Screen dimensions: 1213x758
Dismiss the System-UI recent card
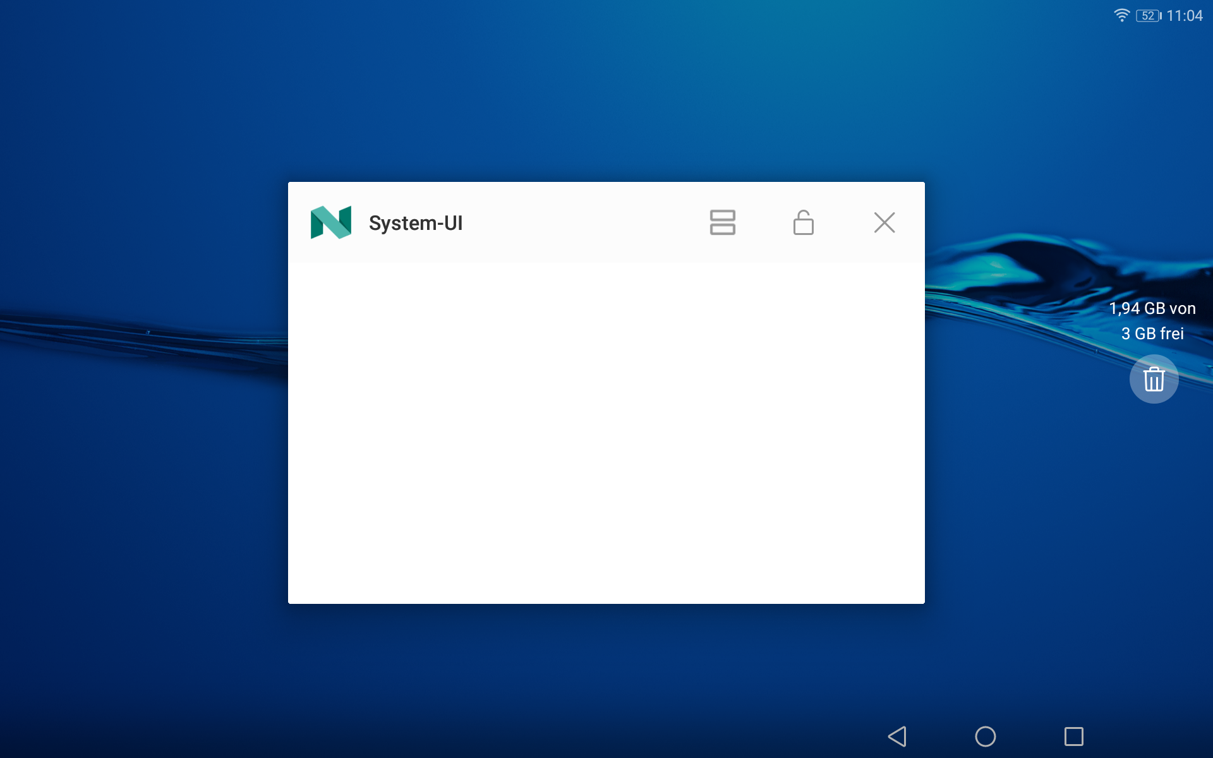click(884, 222)
